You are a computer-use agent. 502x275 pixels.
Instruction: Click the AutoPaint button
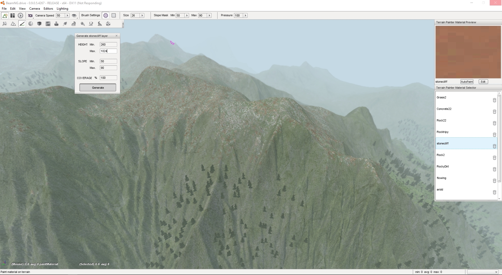pyautogui.click(x=467, y=82)
